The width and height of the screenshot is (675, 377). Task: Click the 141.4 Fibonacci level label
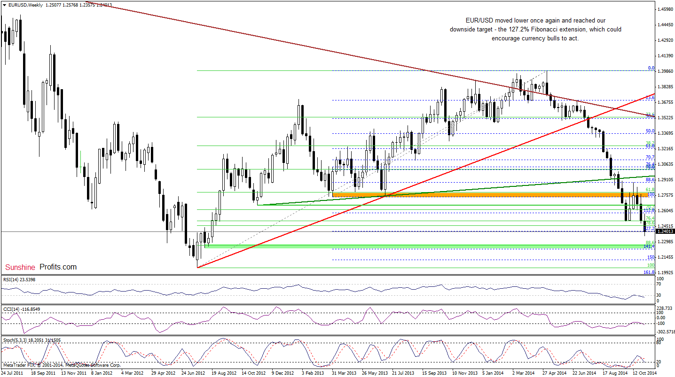pyautogui.click(x=650, y=246)
